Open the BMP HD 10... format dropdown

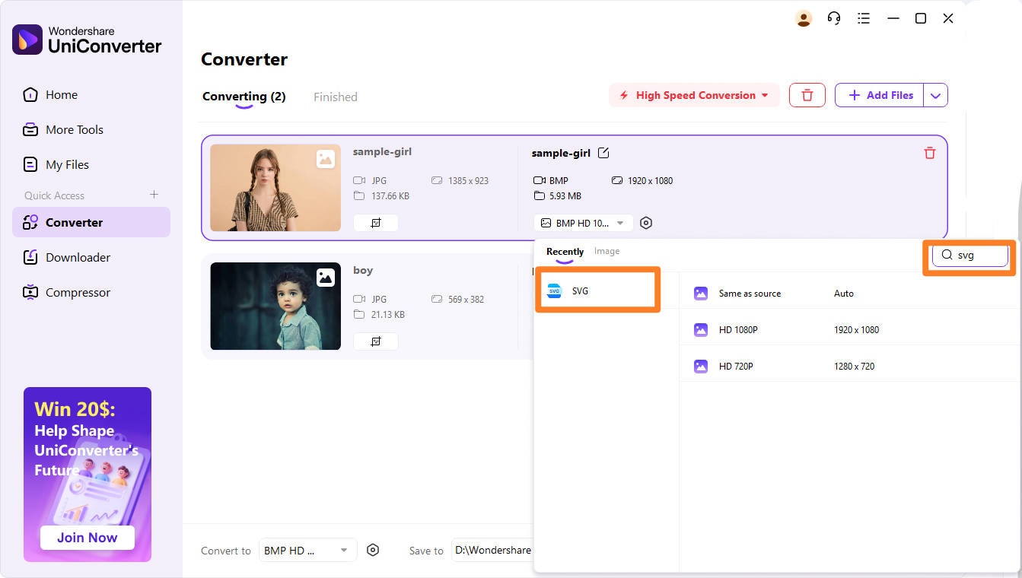pos(584,223)
